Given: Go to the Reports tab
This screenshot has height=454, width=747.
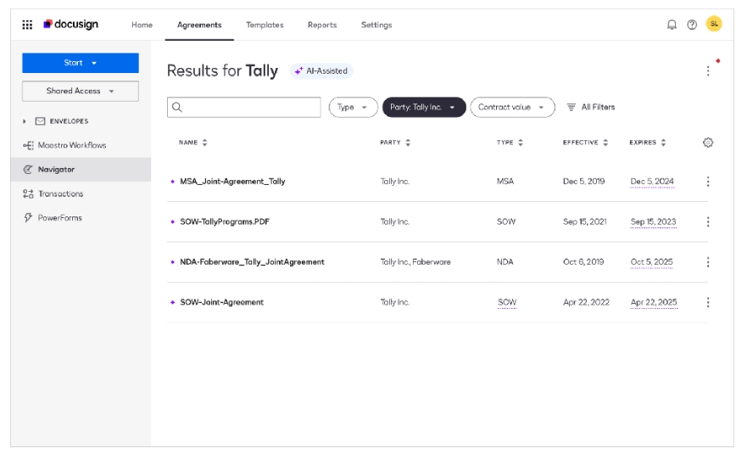Looking at the screenshot, I should point(322,25).
